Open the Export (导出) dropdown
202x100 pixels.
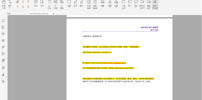point(136,4)
